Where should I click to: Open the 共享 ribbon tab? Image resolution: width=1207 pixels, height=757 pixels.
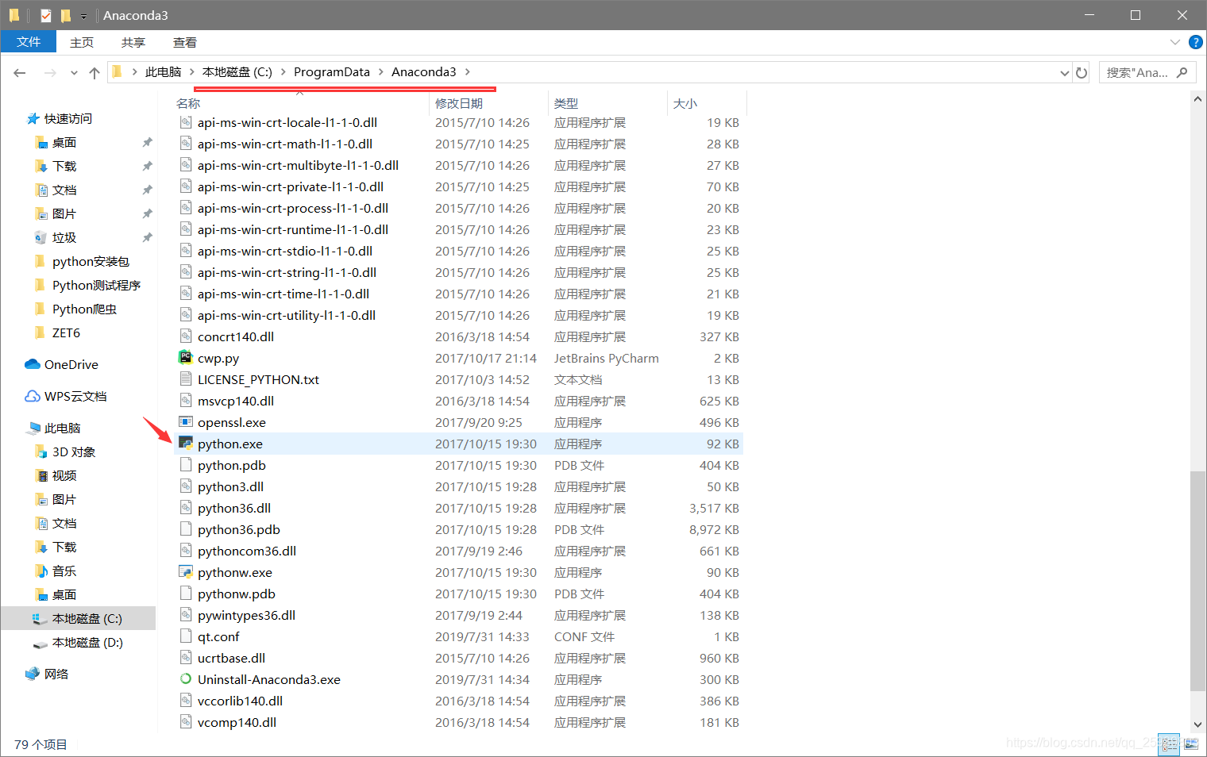pos(133,42)
